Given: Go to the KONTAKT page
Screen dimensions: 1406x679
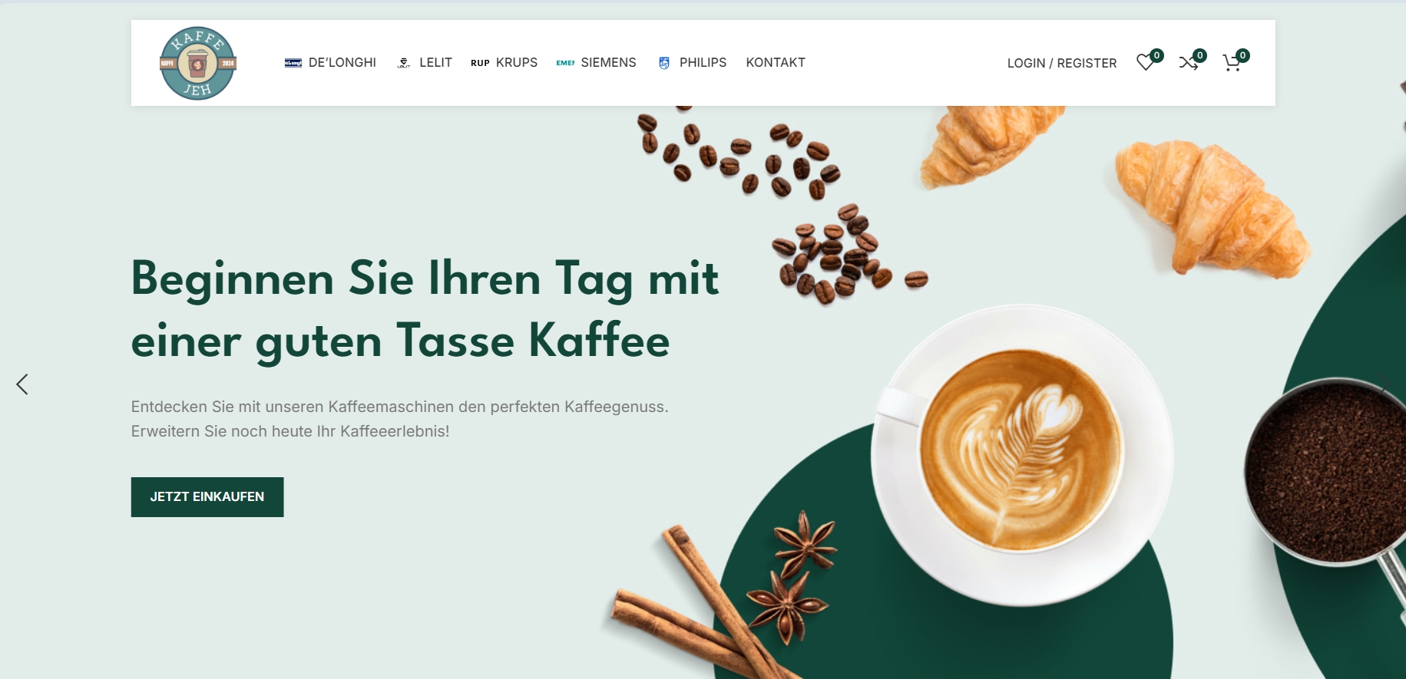Looking at the screenshot, I should [x=776, y=63].
